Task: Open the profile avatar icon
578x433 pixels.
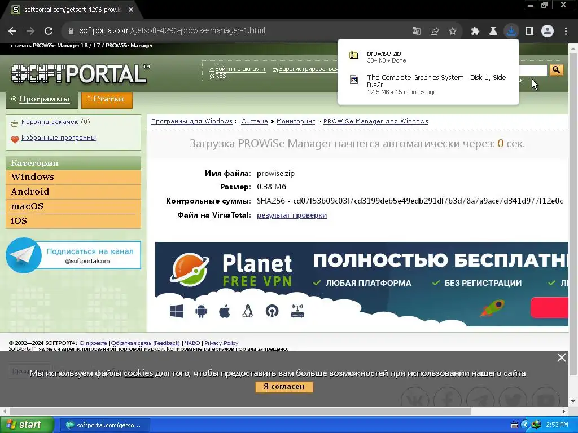Action: 548,32
